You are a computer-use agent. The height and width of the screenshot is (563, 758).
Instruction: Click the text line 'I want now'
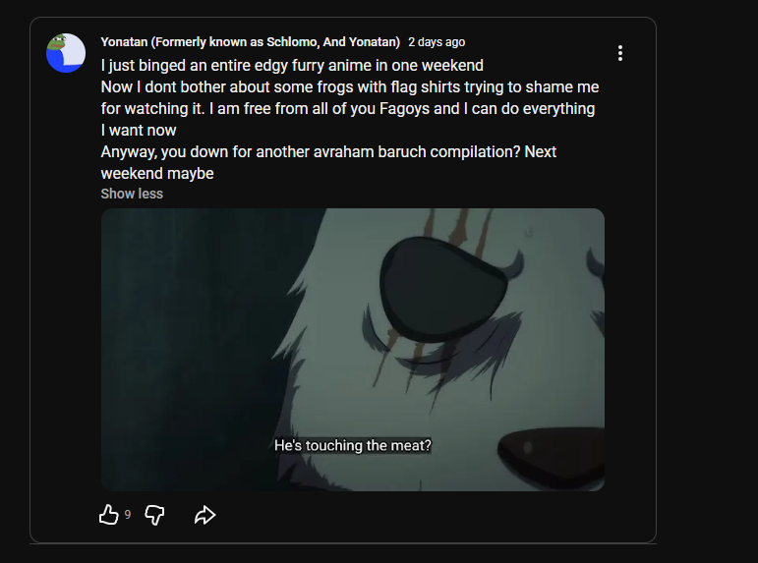139,131
